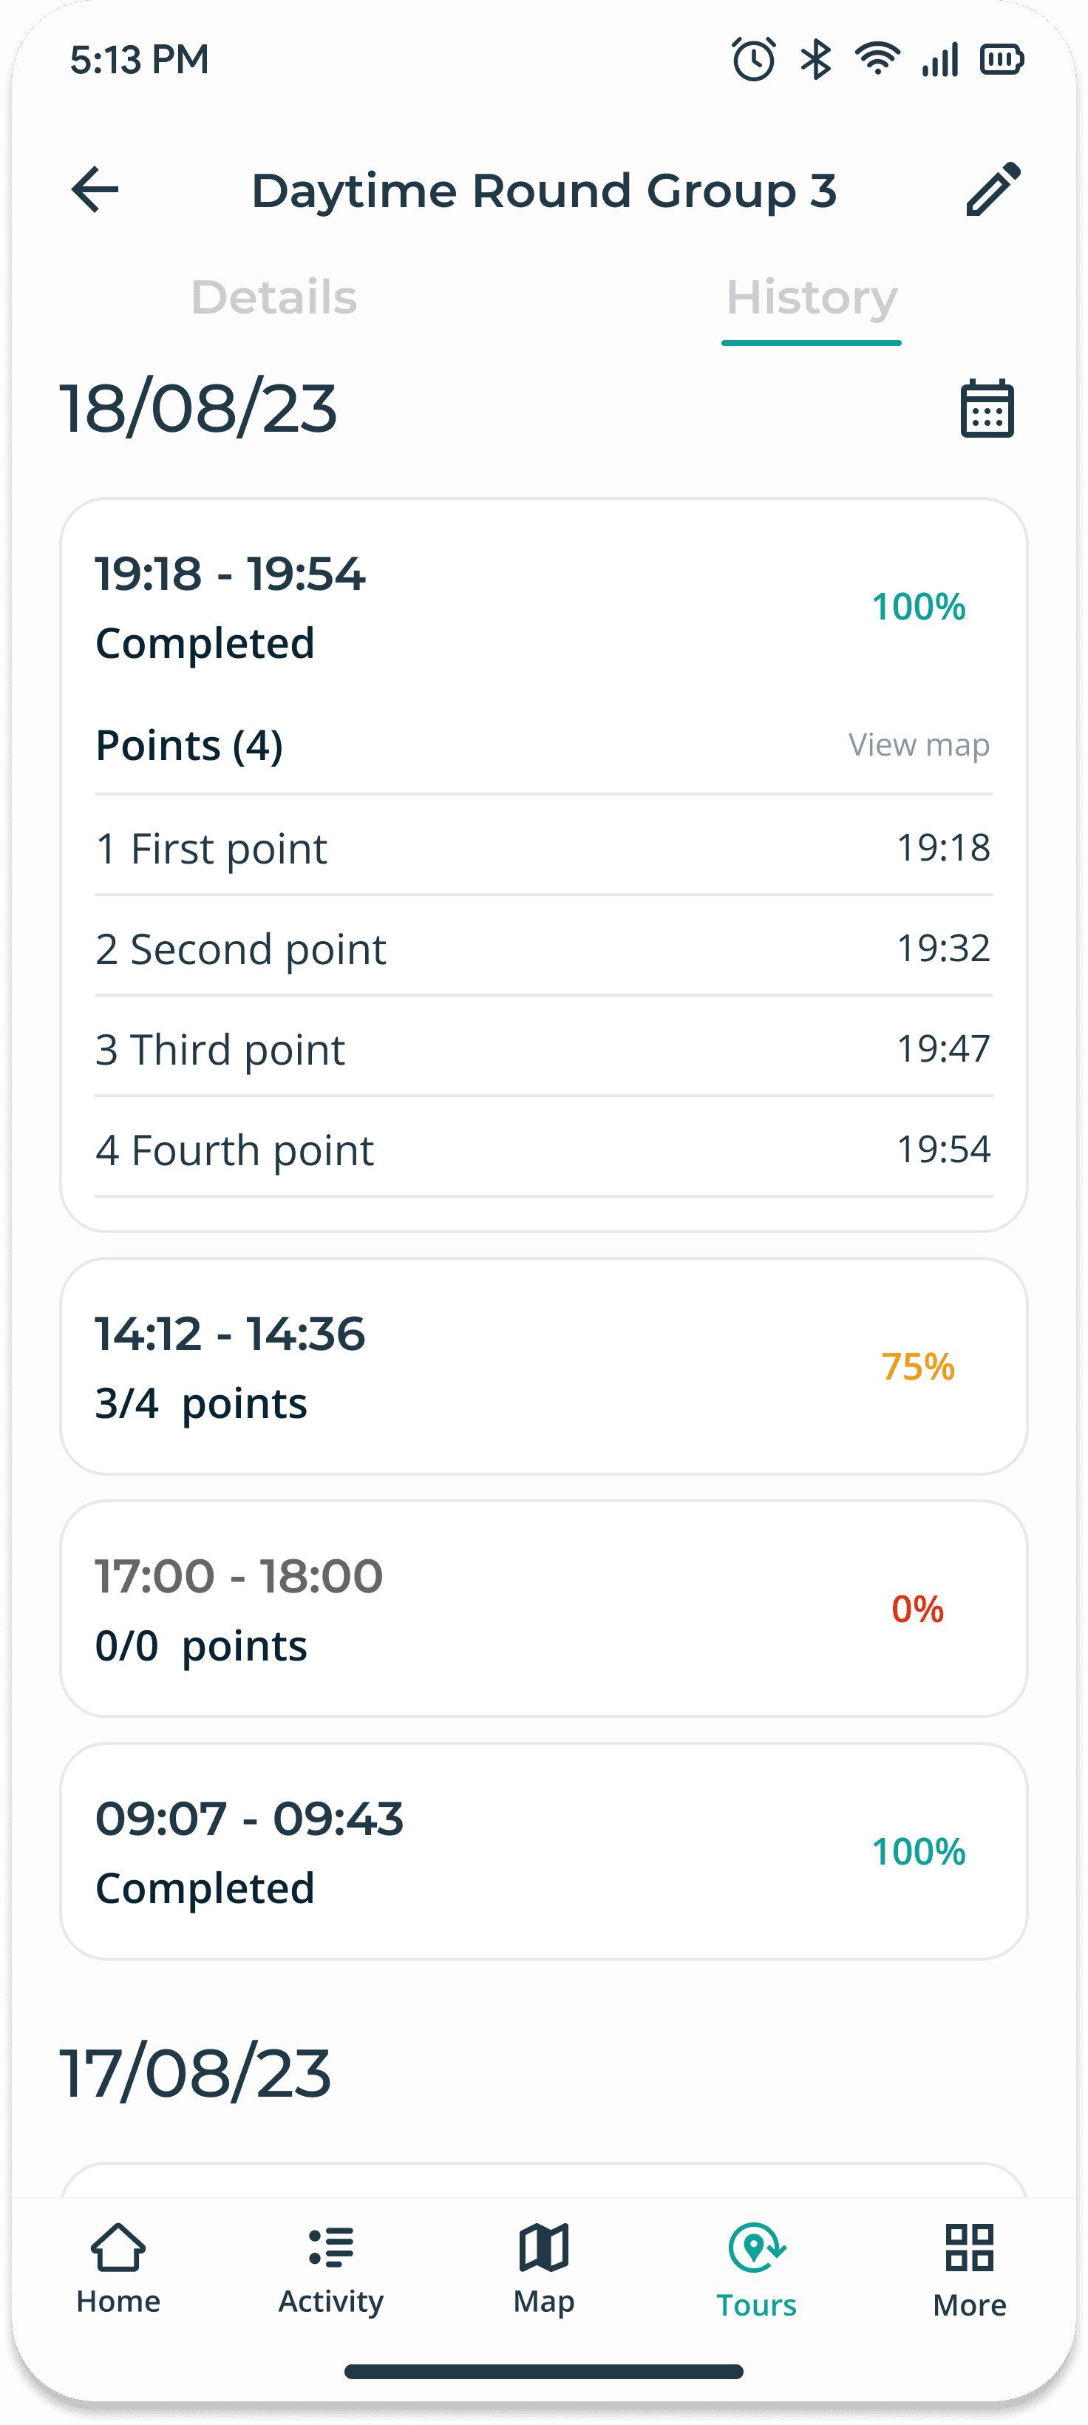Expand the 17:00 - 18:00 round card
This screenshot has width=1088, height=2425.
click(x=544, y=1608)
